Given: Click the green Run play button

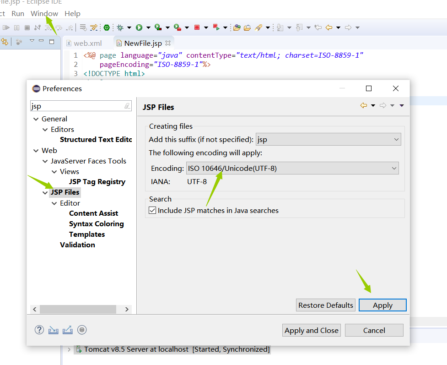Looking at the screenshot, I should (x=139, y=27).
